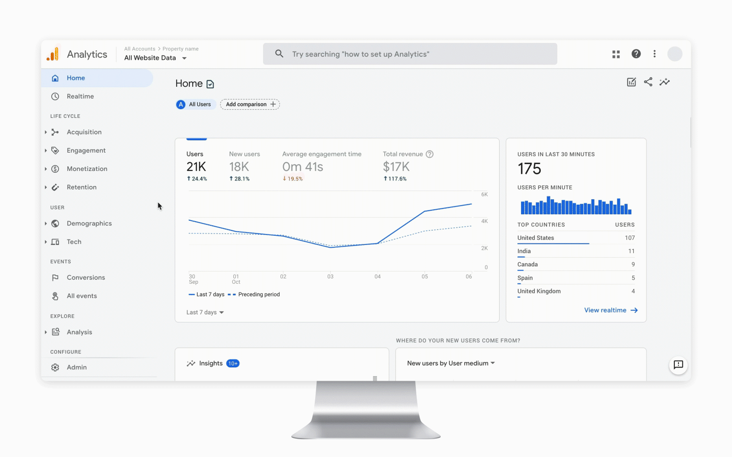
Task: Expand the Engagement section arrow
Action: coord(46,150)
